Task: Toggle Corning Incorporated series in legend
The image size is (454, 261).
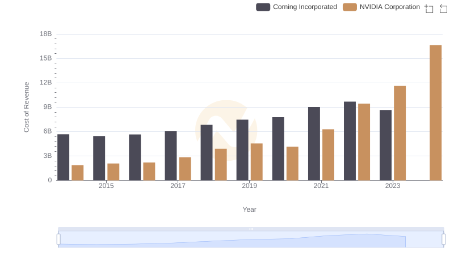Action: [296, 7]
